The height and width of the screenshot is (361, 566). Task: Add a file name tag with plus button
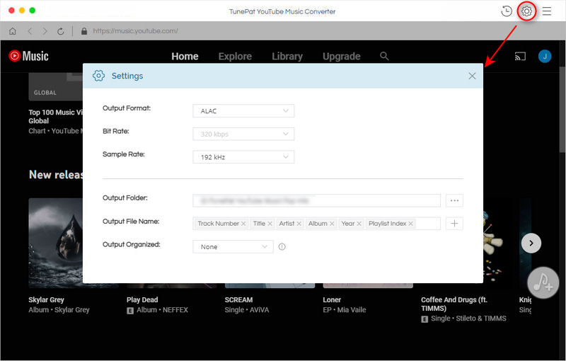point(454,224)
